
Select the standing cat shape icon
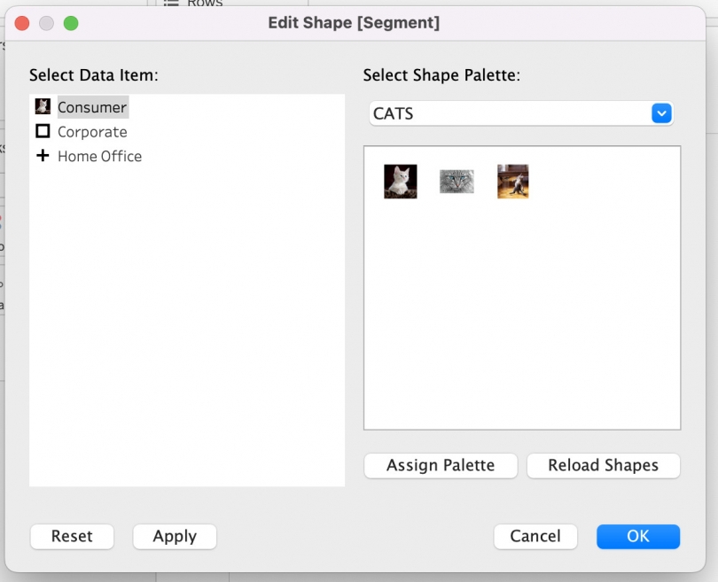(x=512, y=180)
